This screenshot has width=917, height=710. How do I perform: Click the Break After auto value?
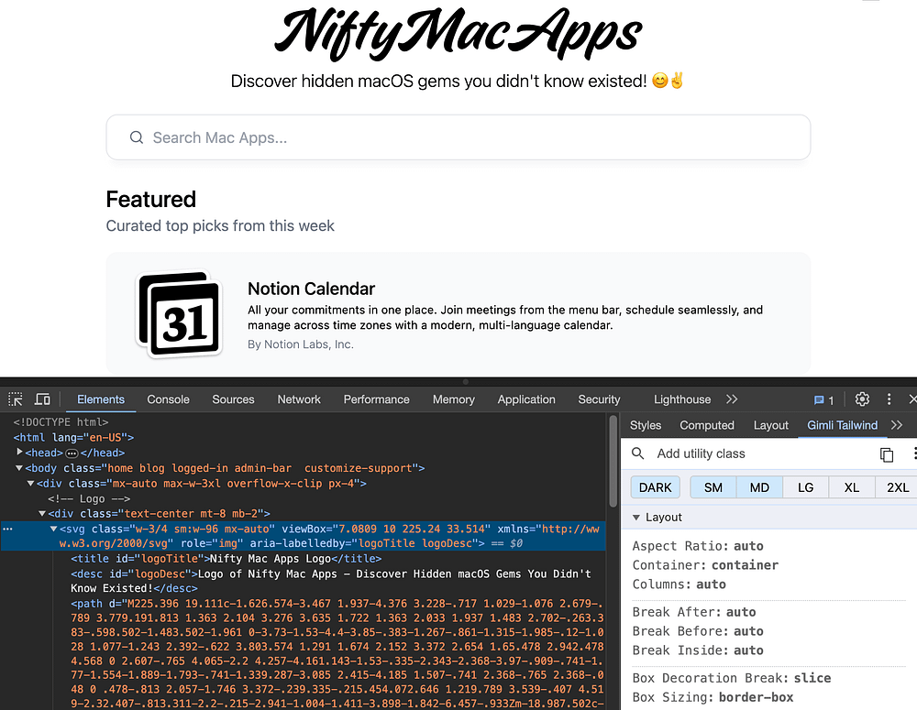pyautogui.click(x=740, y=612)
